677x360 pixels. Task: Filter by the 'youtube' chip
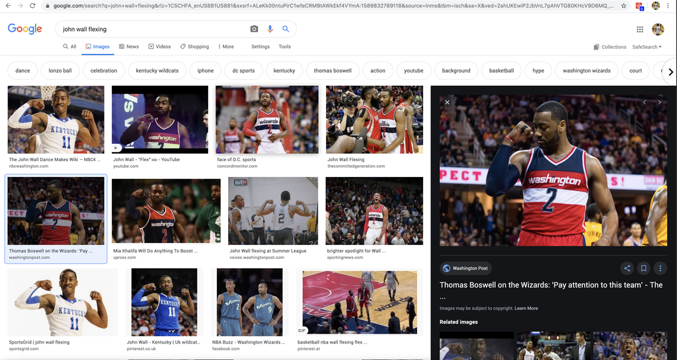(414, 71)
